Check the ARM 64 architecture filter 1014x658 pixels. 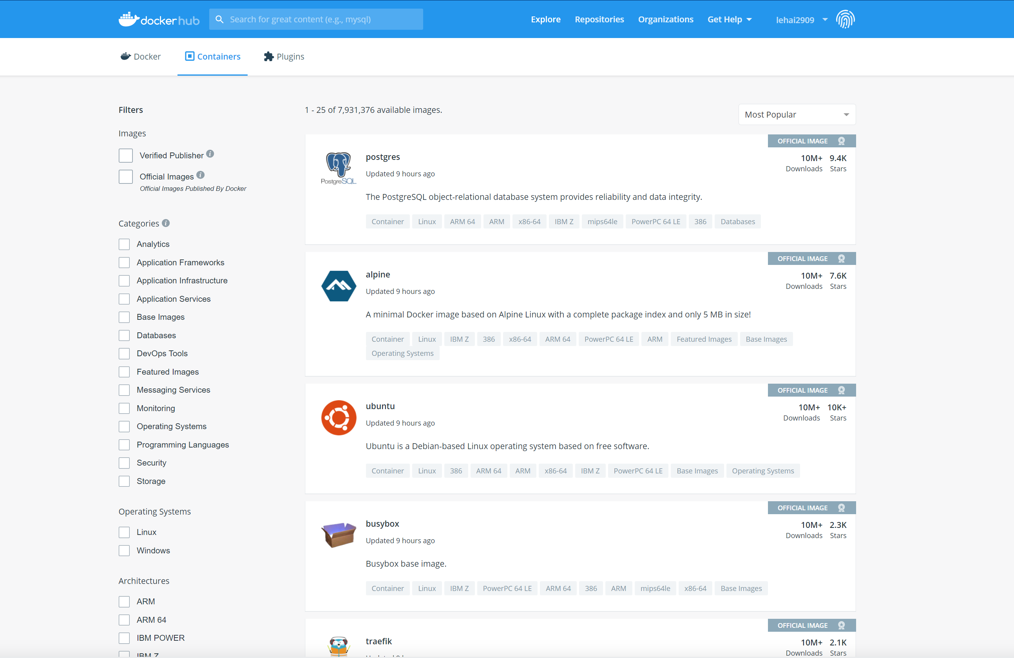click(x=124, y=620)
